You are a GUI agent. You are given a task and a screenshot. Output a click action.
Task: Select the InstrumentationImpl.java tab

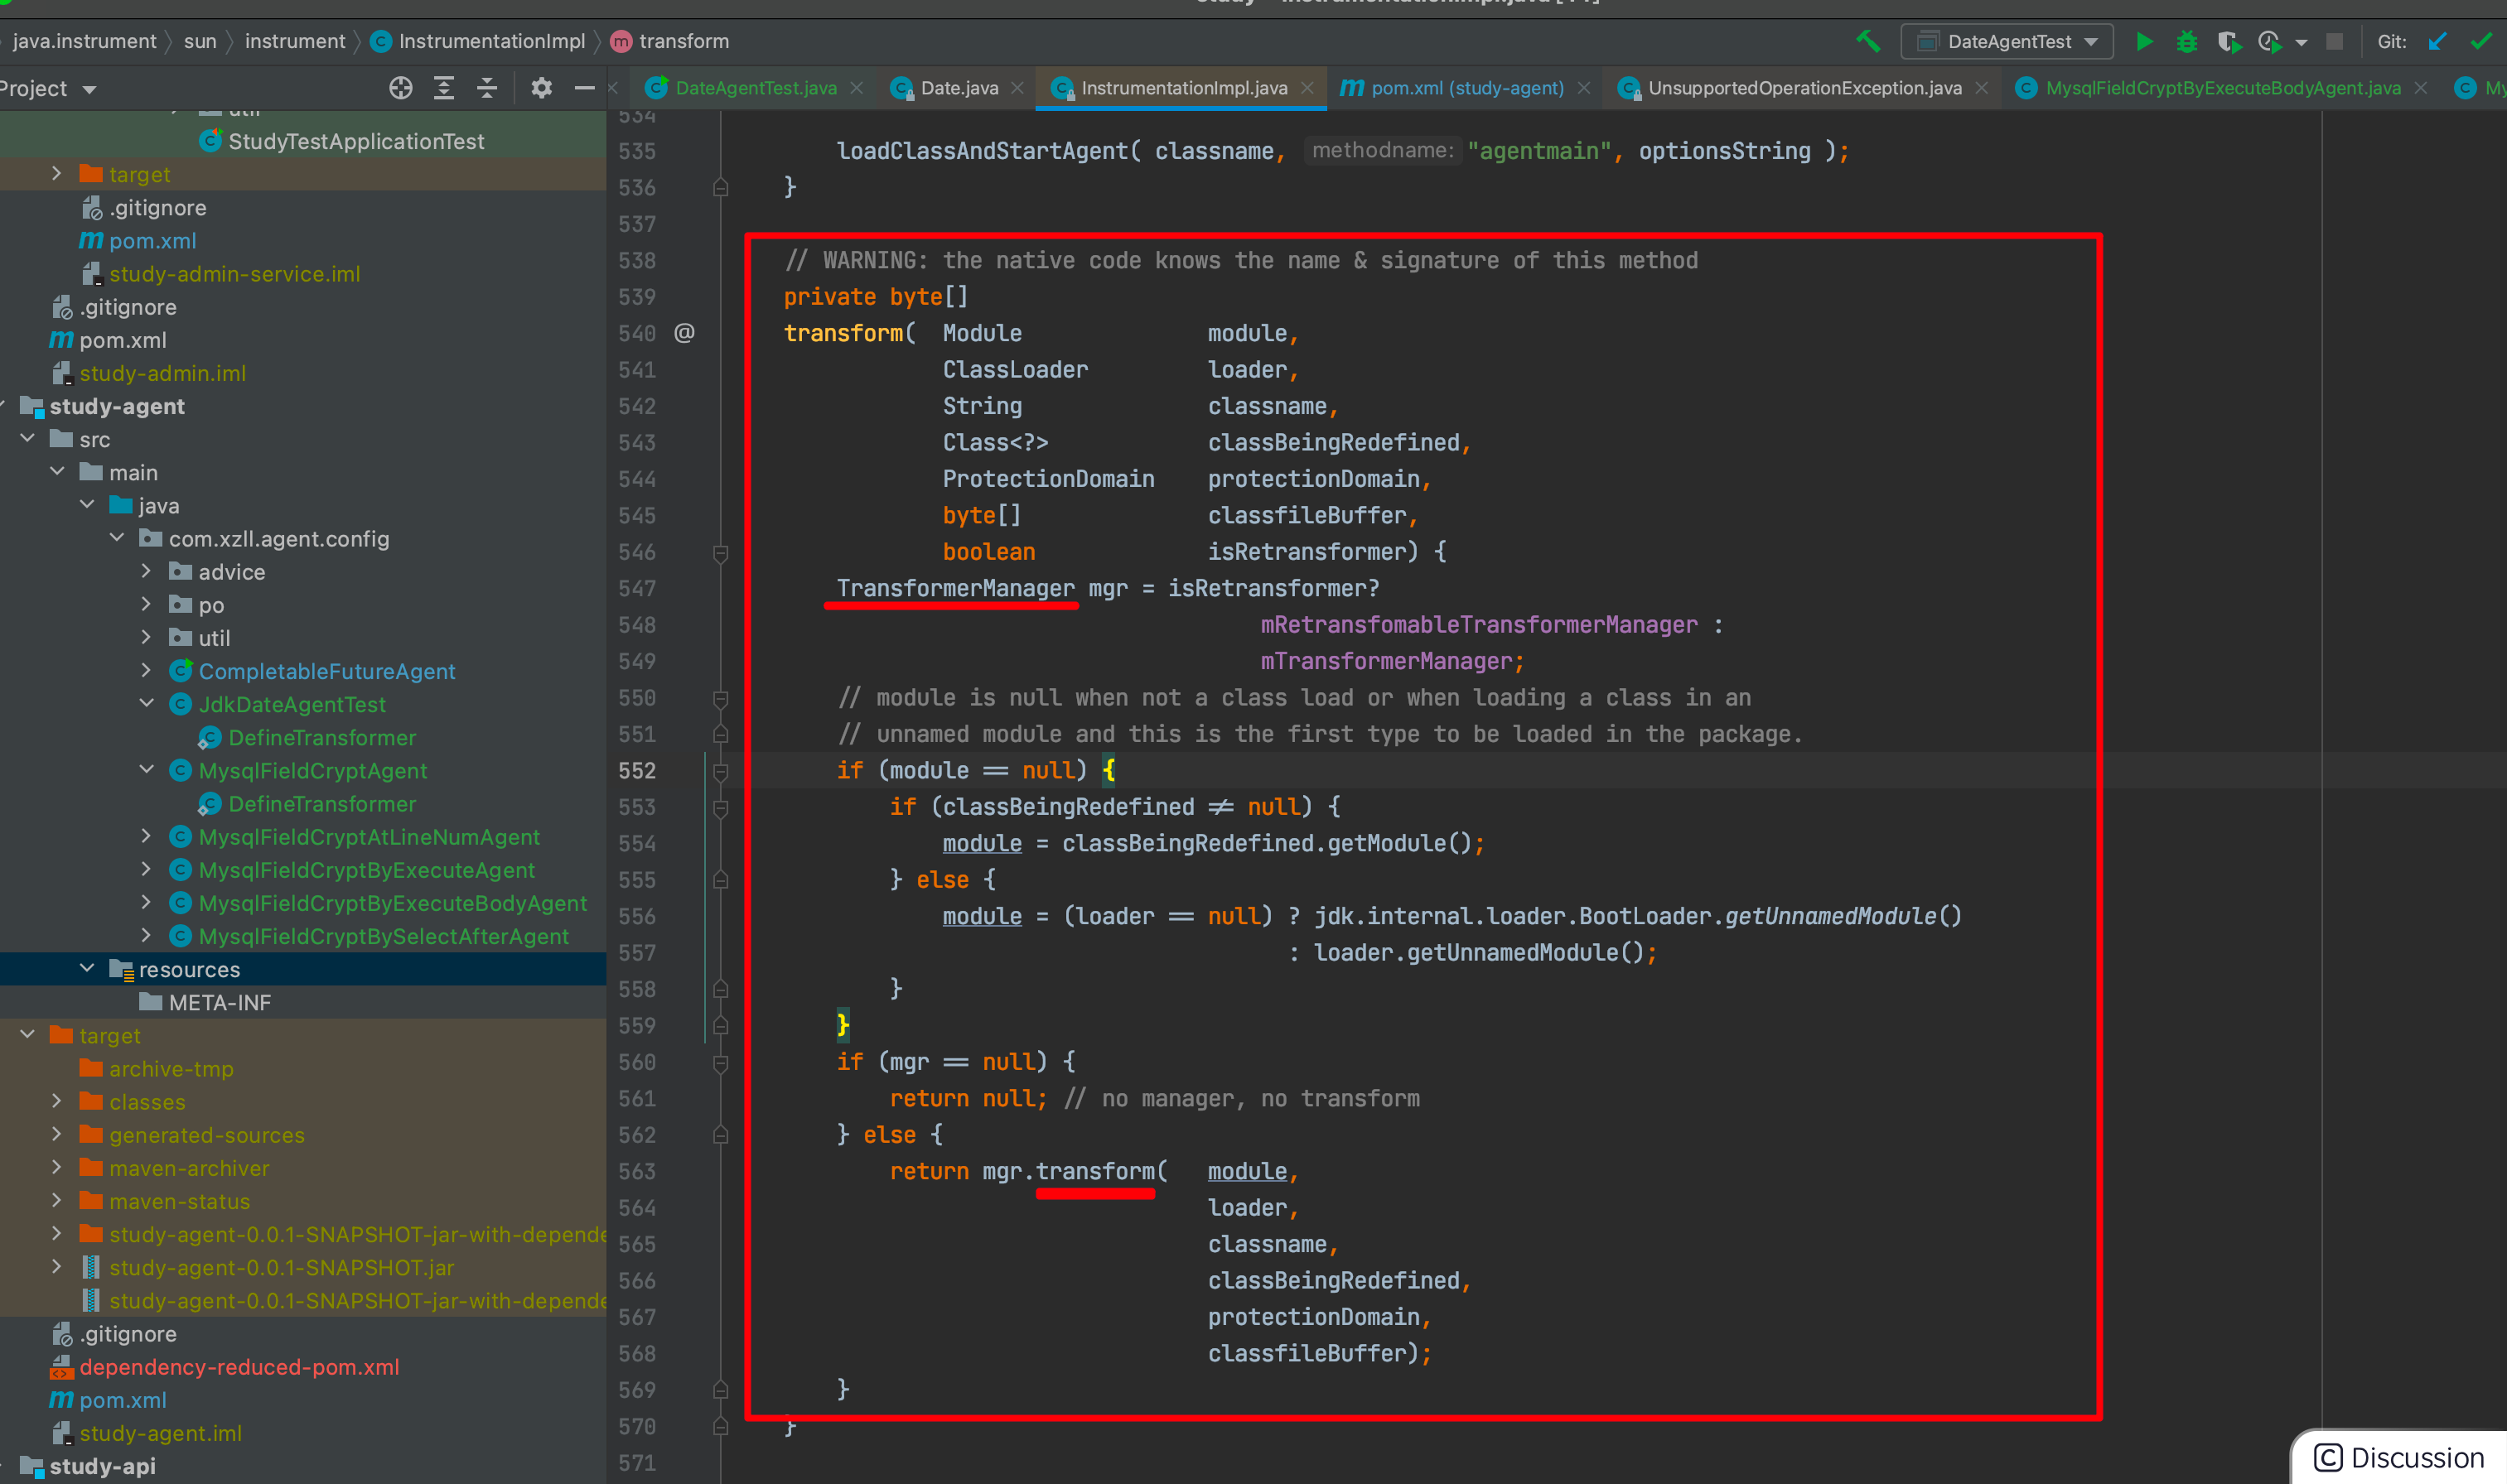(1183, 88)
